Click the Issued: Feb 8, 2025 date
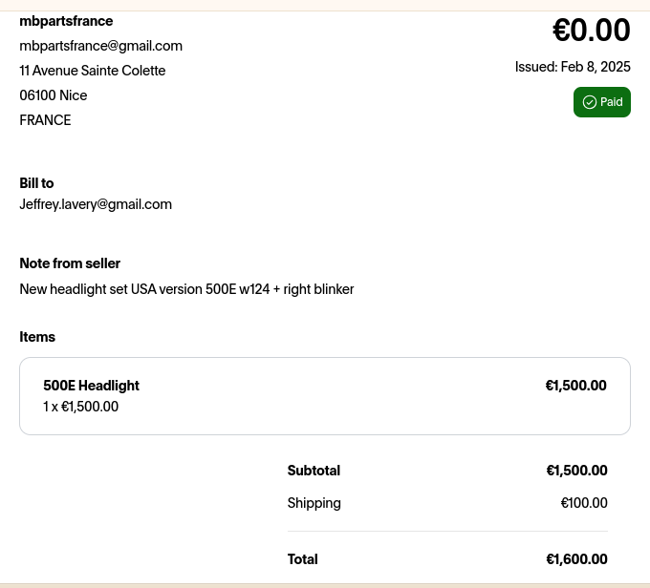The height and width of the screenshot is (588, 650). point(573,67)
